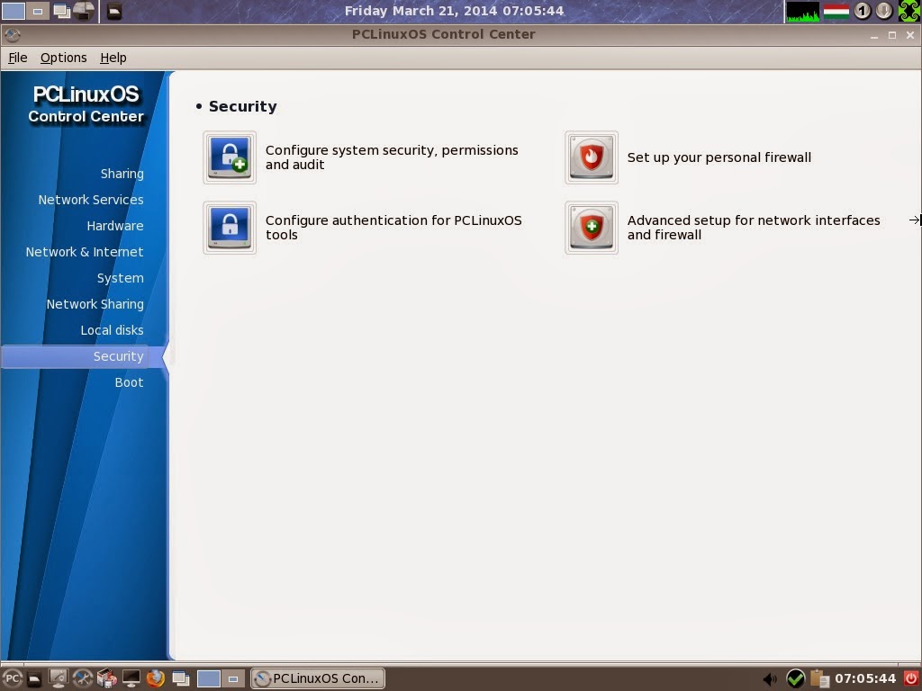Screen dimensions: 922x691
Task: Open the Options menu
Action: (64, 58)
